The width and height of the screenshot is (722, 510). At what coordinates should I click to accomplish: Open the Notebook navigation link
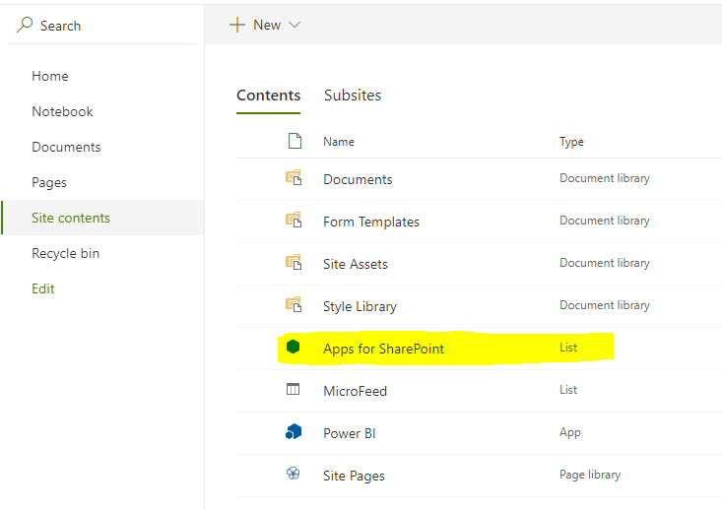(x=62, y=111)
